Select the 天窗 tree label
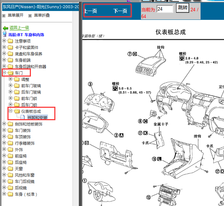The height and width of the screenshot is (206, 224). [19, 169]
